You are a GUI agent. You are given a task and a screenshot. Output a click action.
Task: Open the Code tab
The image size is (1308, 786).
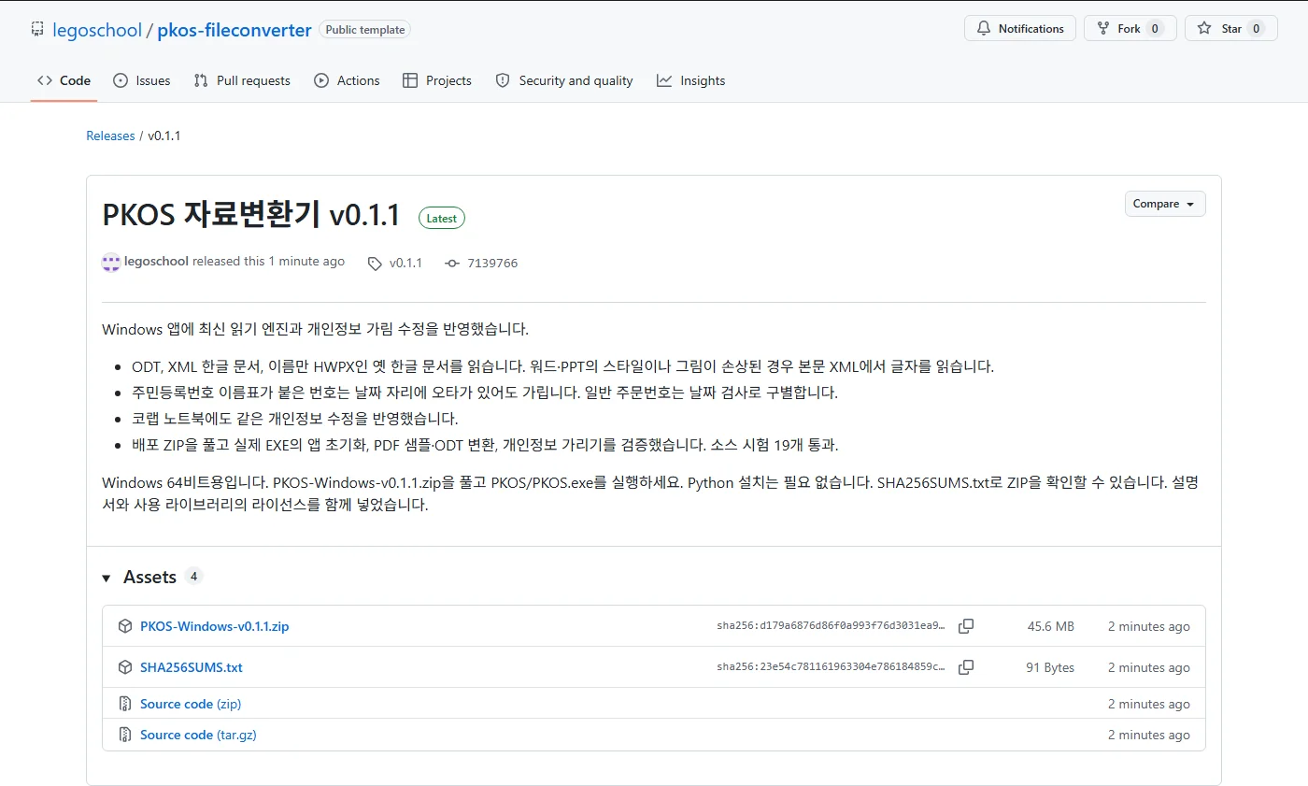[x=64, y=80]
